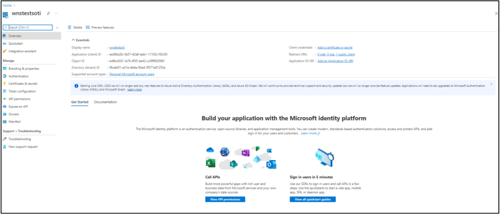Collapse the sidebar menu with the chevron
This screenshot has height=215, width=500.
click(x=57, y=28)
